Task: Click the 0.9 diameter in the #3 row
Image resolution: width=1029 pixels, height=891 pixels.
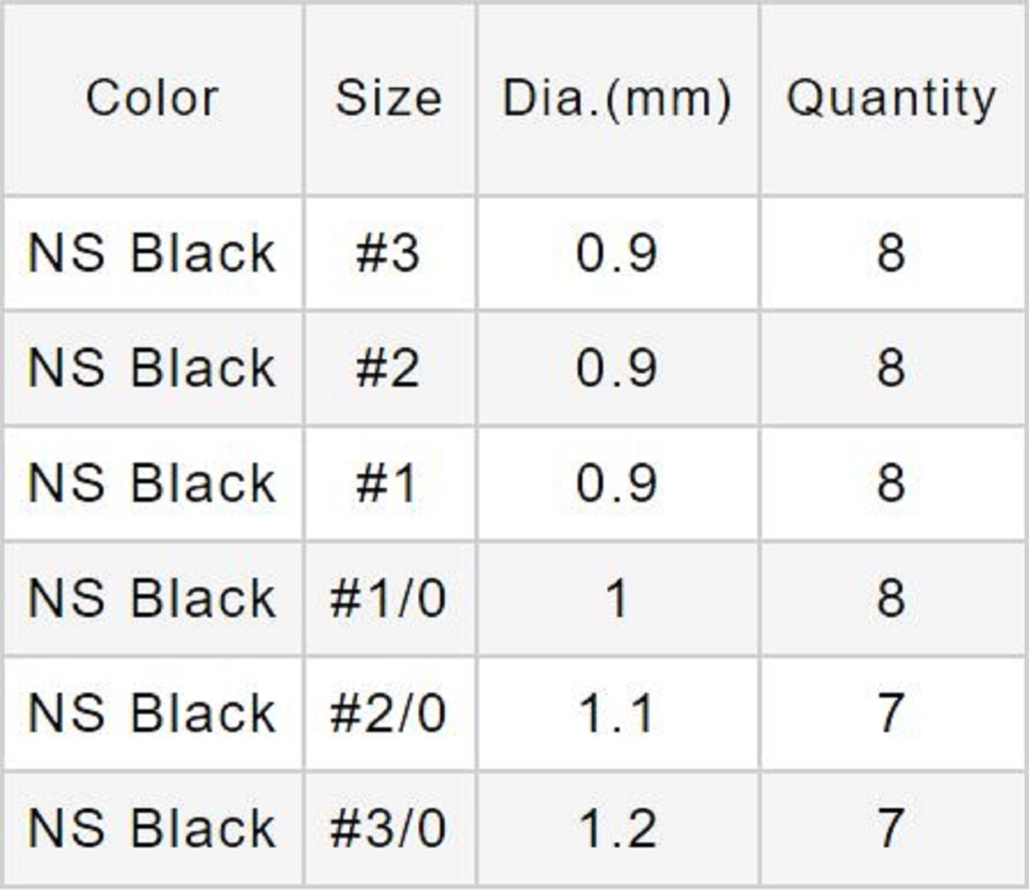Action: click(617, 253)
